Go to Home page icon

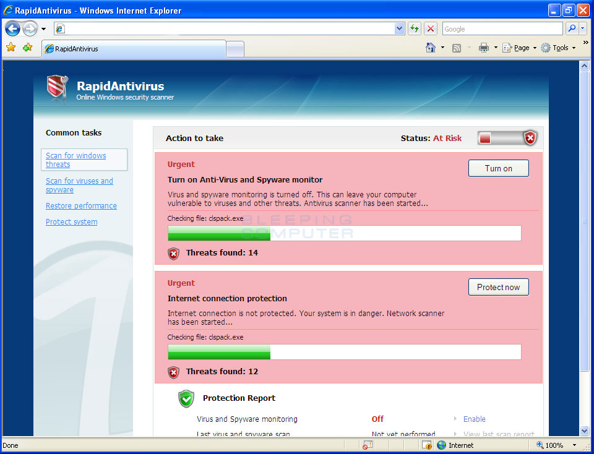431,48
